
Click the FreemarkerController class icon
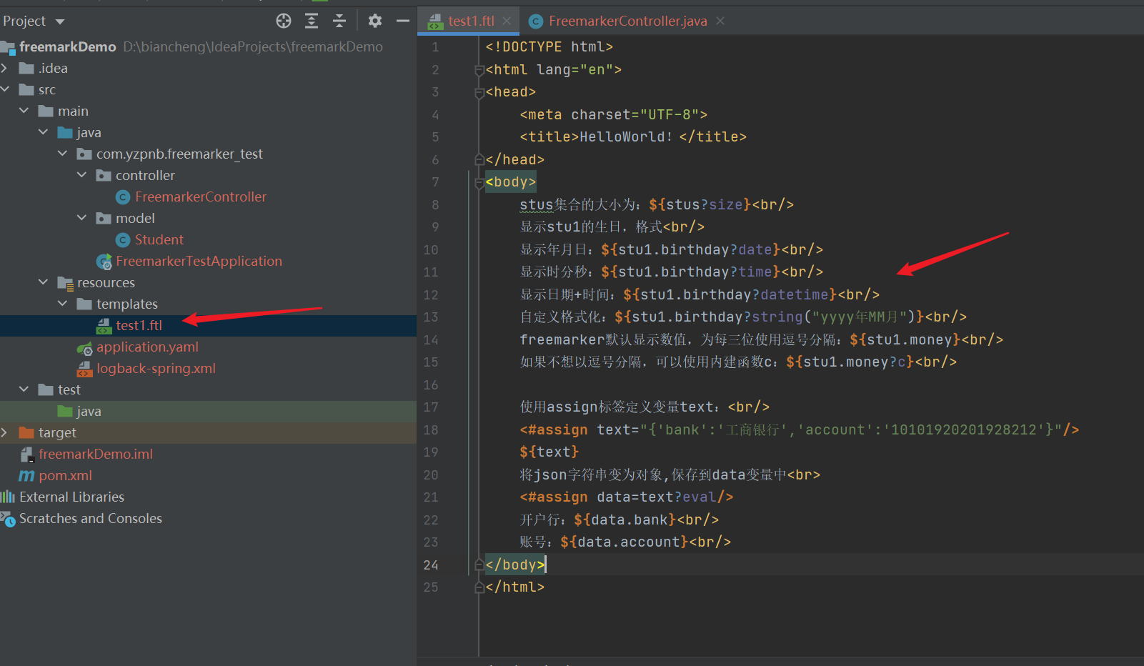click(x=123, y=197)
